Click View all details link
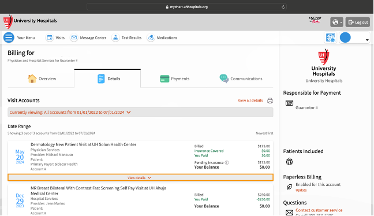 (x=250, y=100)
